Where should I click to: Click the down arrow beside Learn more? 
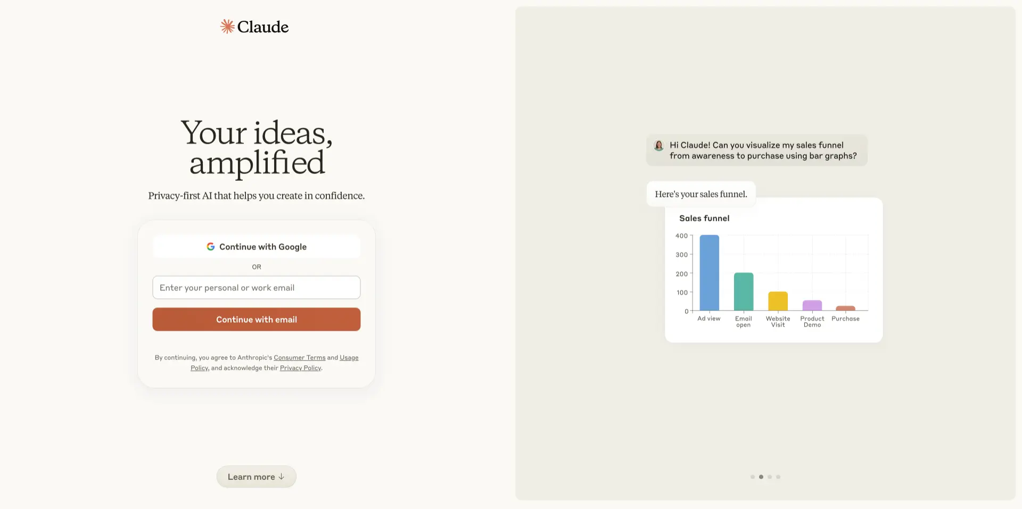pos(282,477)
